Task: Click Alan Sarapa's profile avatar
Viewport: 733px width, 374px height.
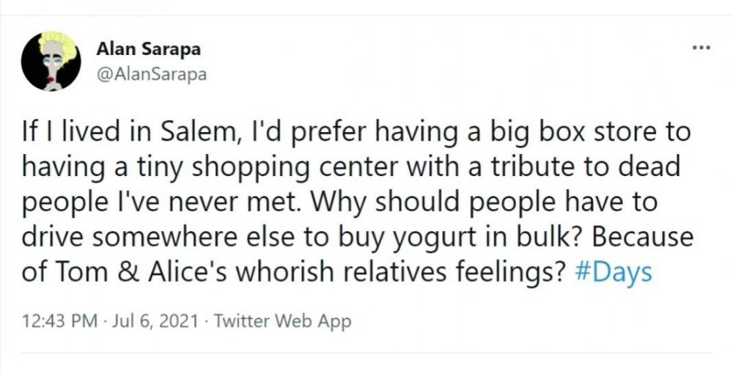Action: click(x=51, y=62)
